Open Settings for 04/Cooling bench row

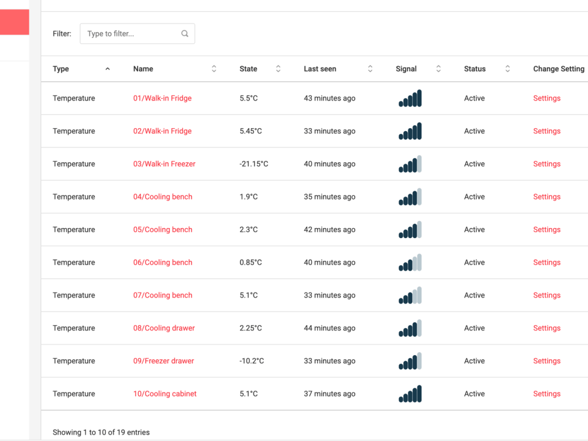pyautogui.click(x=547, y=197)
